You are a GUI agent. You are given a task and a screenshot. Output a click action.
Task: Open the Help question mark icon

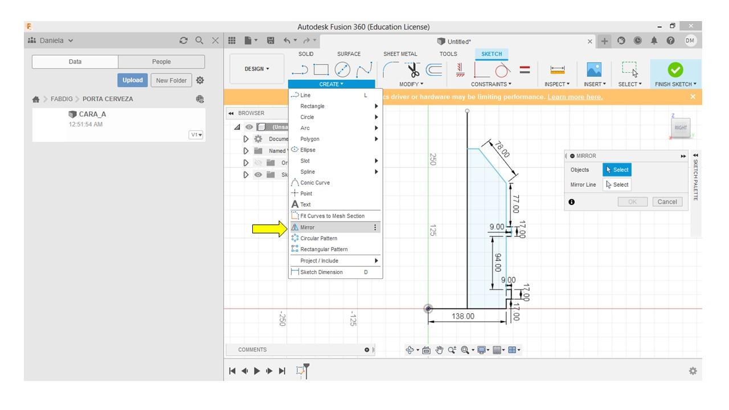click(670, 40)
